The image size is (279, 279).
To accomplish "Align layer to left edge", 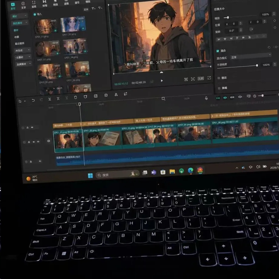I will pos(219,39).
